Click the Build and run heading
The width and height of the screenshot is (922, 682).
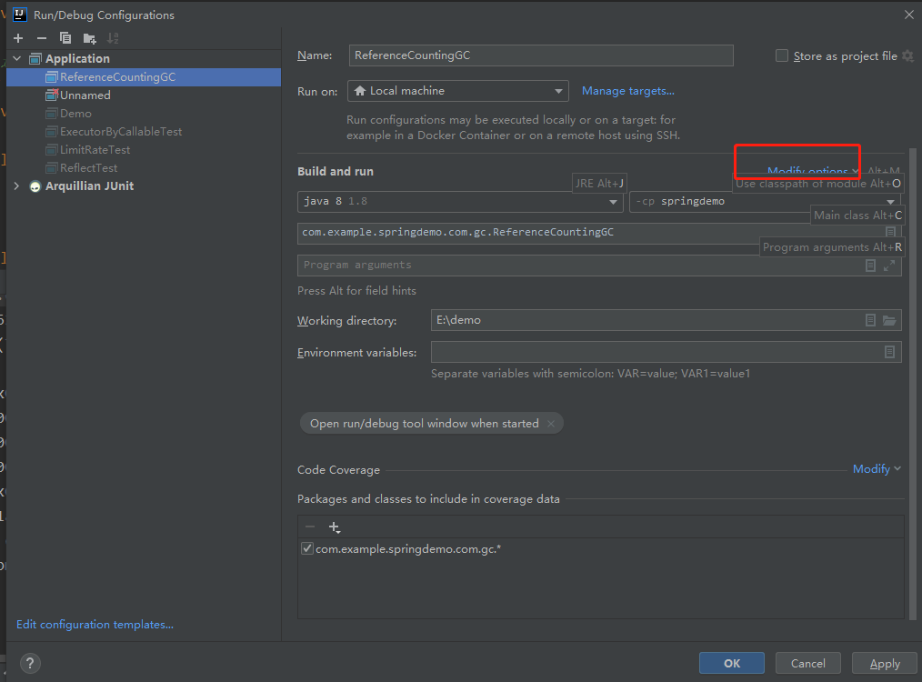pos(336,172)
